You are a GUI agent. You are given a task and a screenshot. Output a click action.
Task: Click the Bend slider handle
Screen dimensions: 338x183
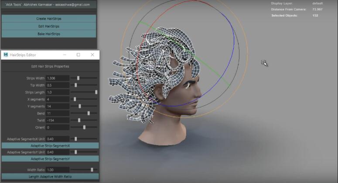click(89, 113)
